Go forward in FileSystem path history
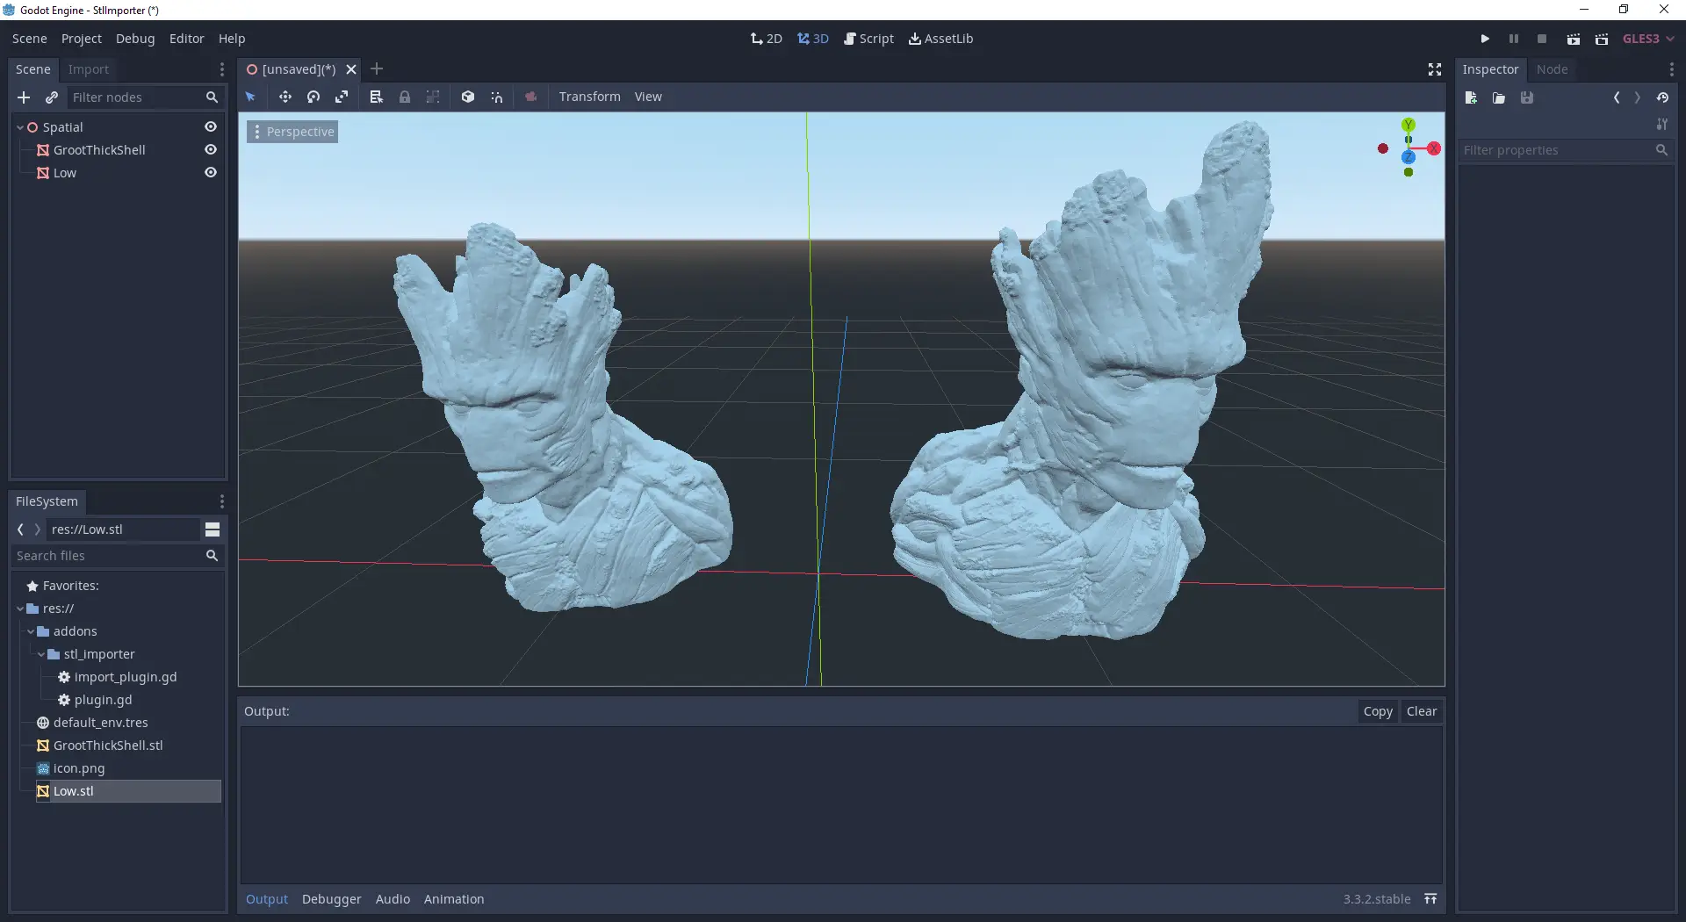 (x=37, y=529)
